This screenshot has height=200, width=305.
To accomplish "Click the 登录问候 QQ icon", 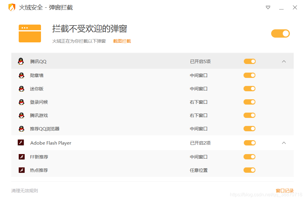I will point(21,102).
